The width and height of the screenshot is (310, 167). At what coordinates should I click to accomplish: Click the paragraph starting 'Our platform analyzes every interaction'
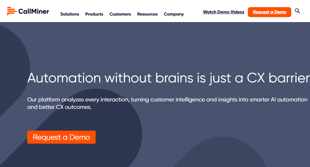click(167, 103)
